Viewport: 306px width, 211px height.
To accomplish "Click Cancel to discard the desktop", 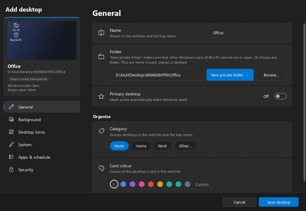I will (x=240, y=202).
